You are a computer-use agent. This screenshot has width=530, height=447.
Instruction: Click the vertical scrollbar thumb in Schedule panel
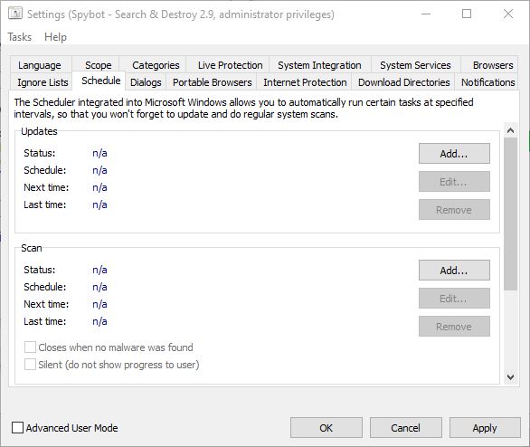(510, 214)
